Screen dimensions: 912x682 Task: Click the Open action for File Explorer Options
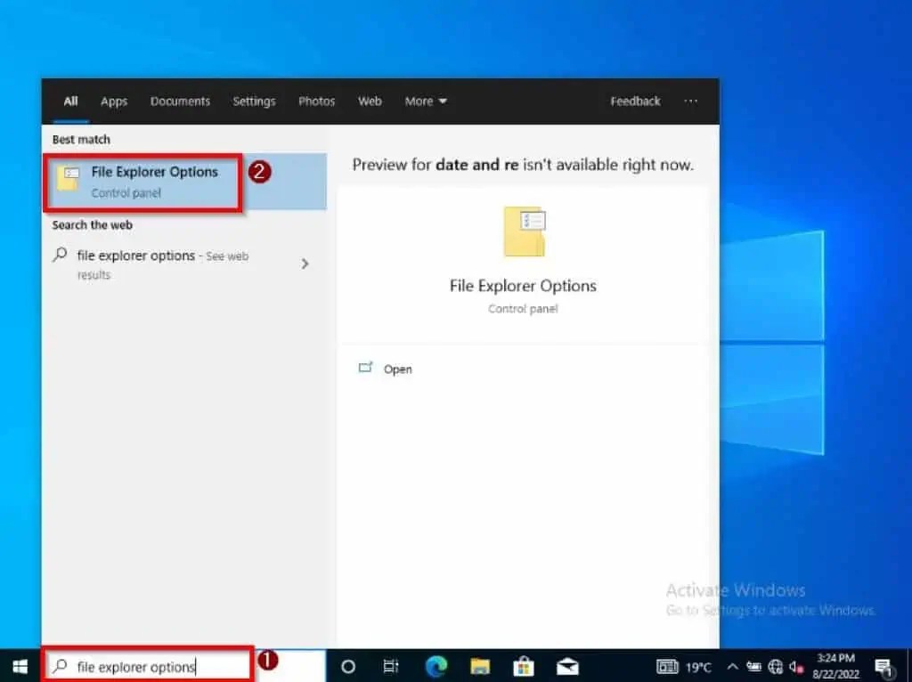point(398,369)
